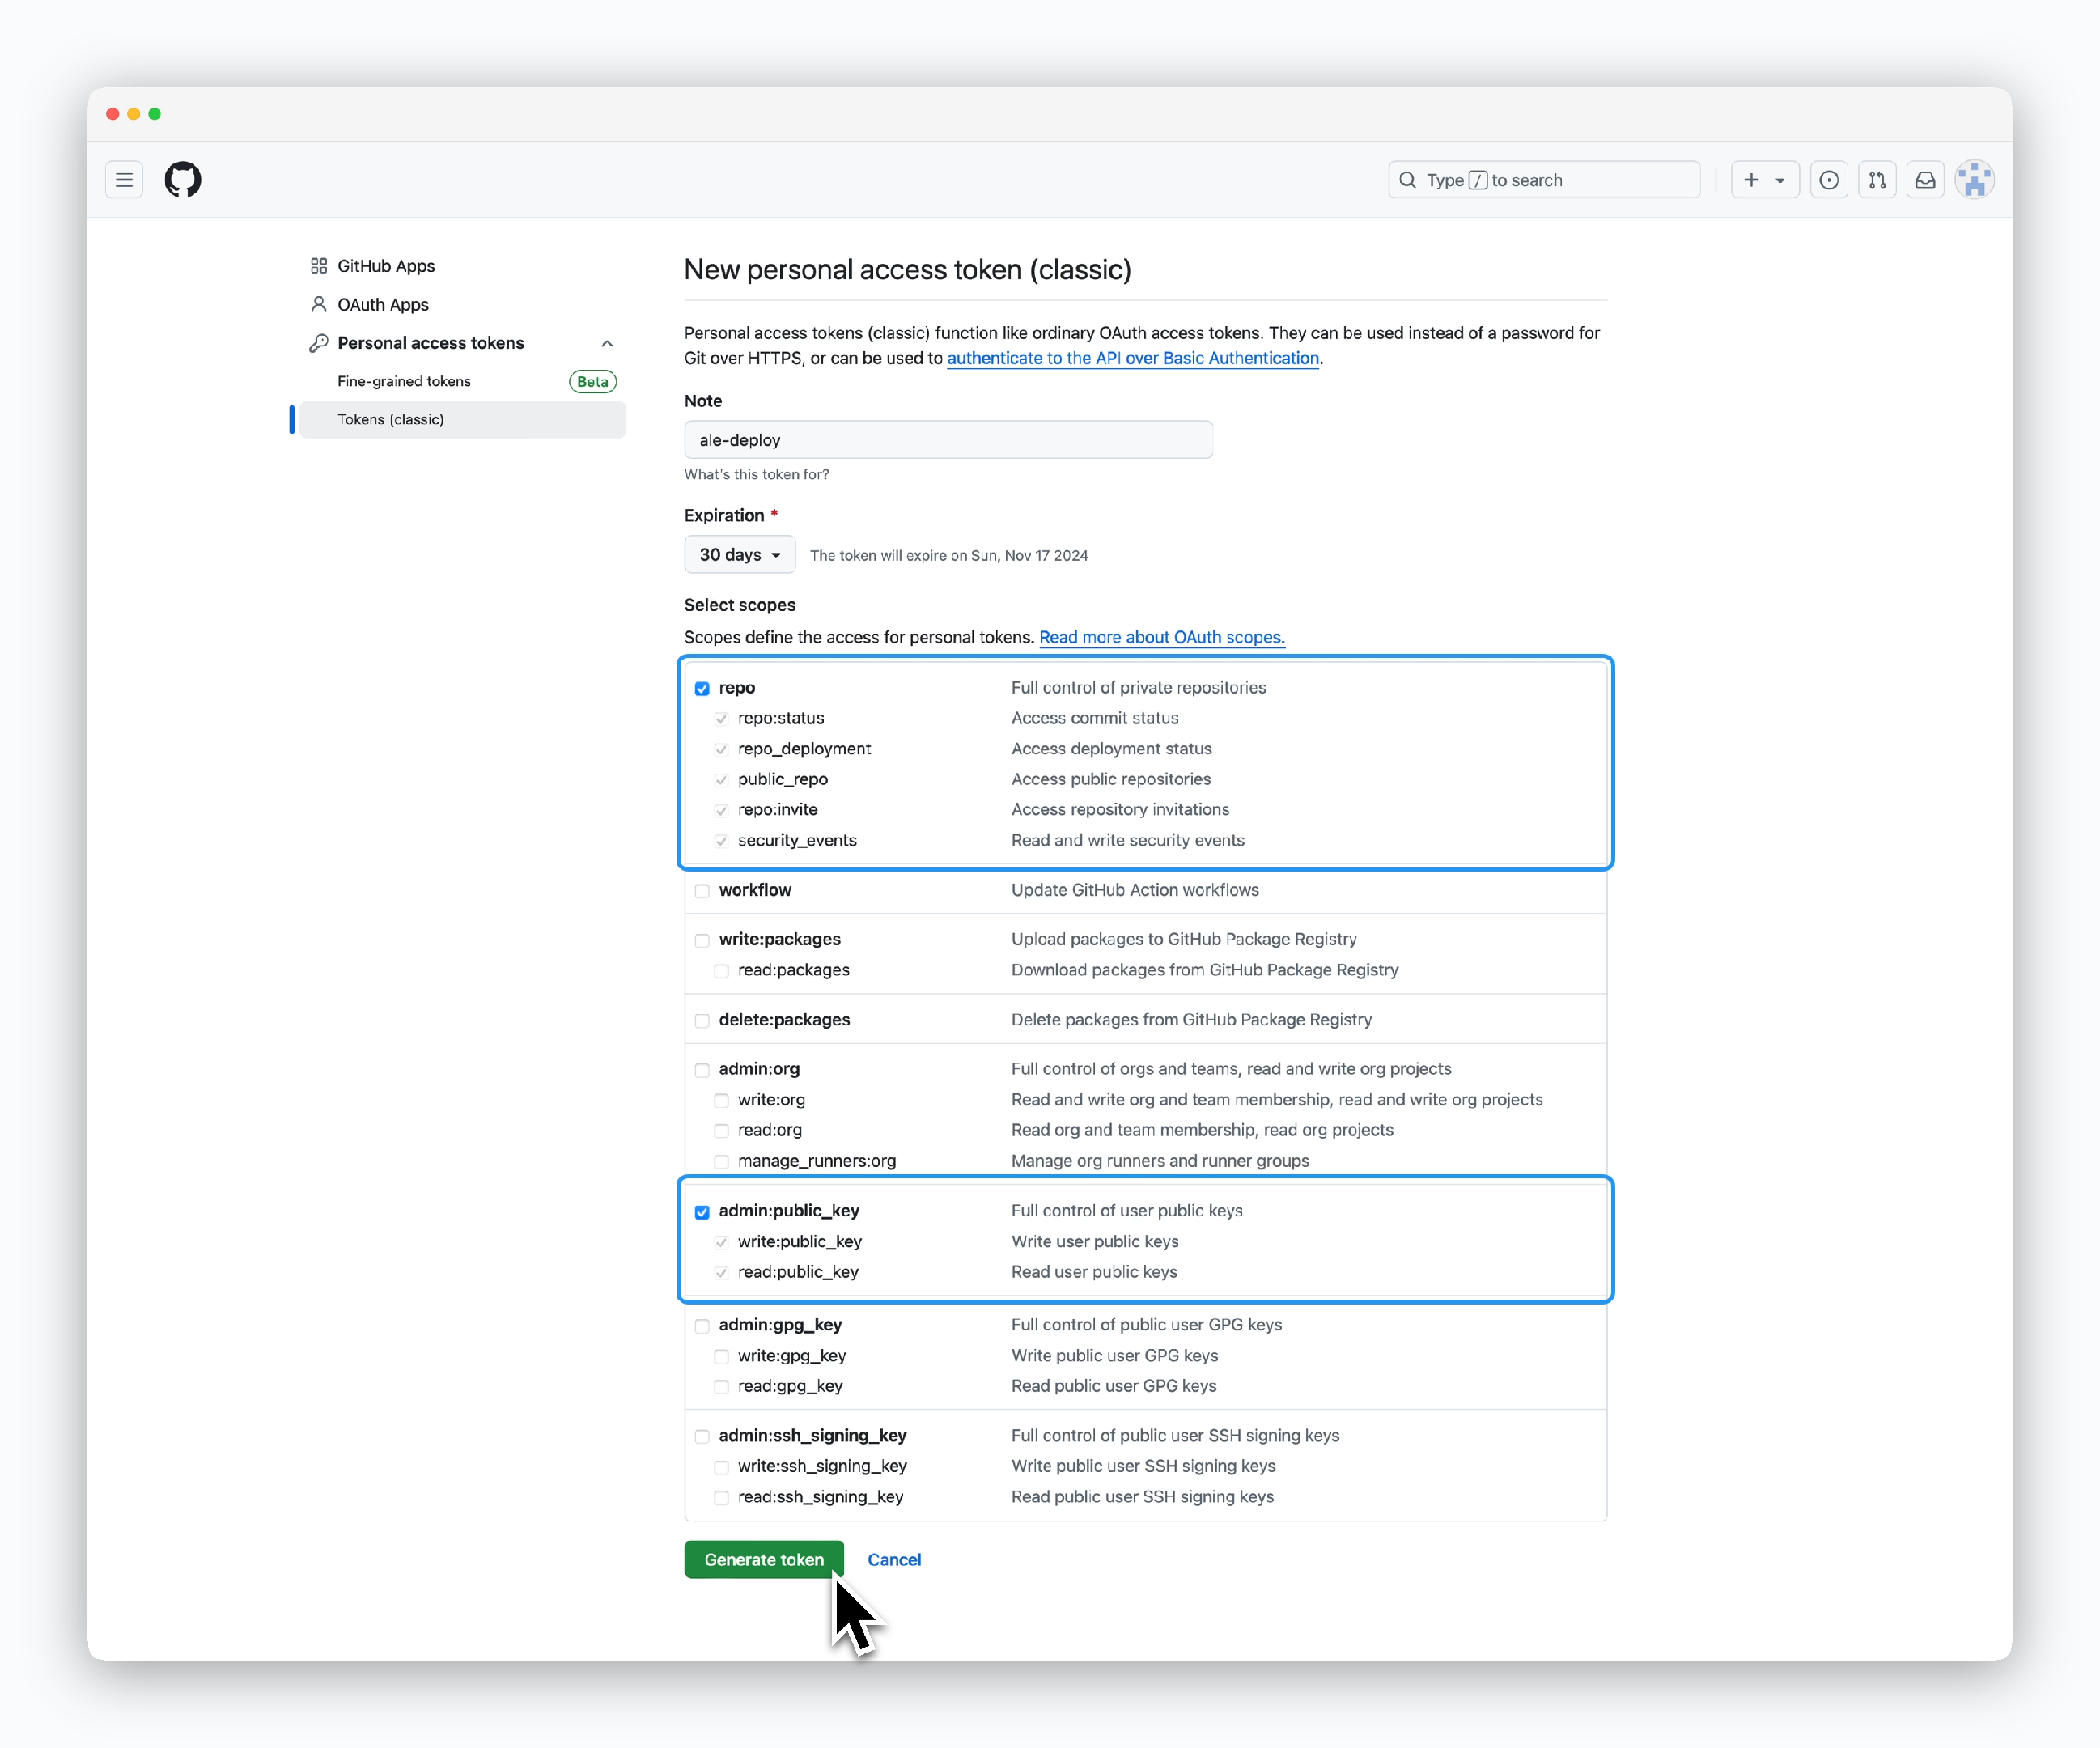Open the pull requests icon

(x=1877, y=180)
